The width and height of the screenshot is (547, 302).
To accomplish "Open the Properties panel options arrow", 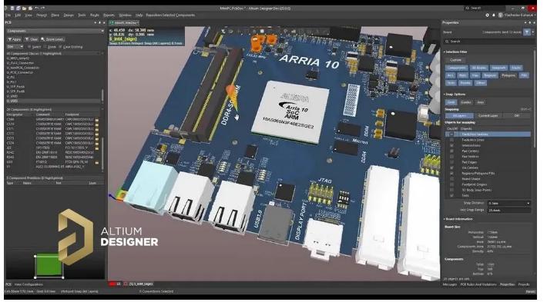I will pyautogui.click(x=525, y=22).
